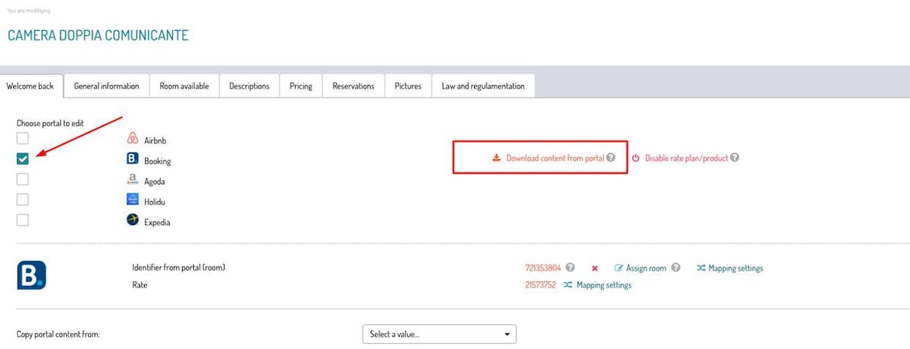This screenshot has height=349, width=910.
Task: Check the Agoda portal checkbox
Action: point(23,179)
